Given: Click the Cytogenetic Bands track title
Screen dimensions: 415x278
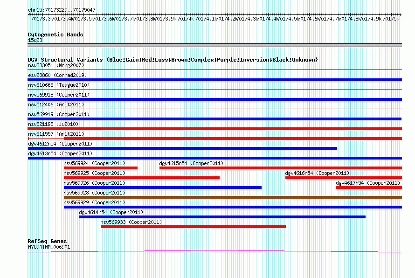Looking at the screenshot, I should coord(55,35).
